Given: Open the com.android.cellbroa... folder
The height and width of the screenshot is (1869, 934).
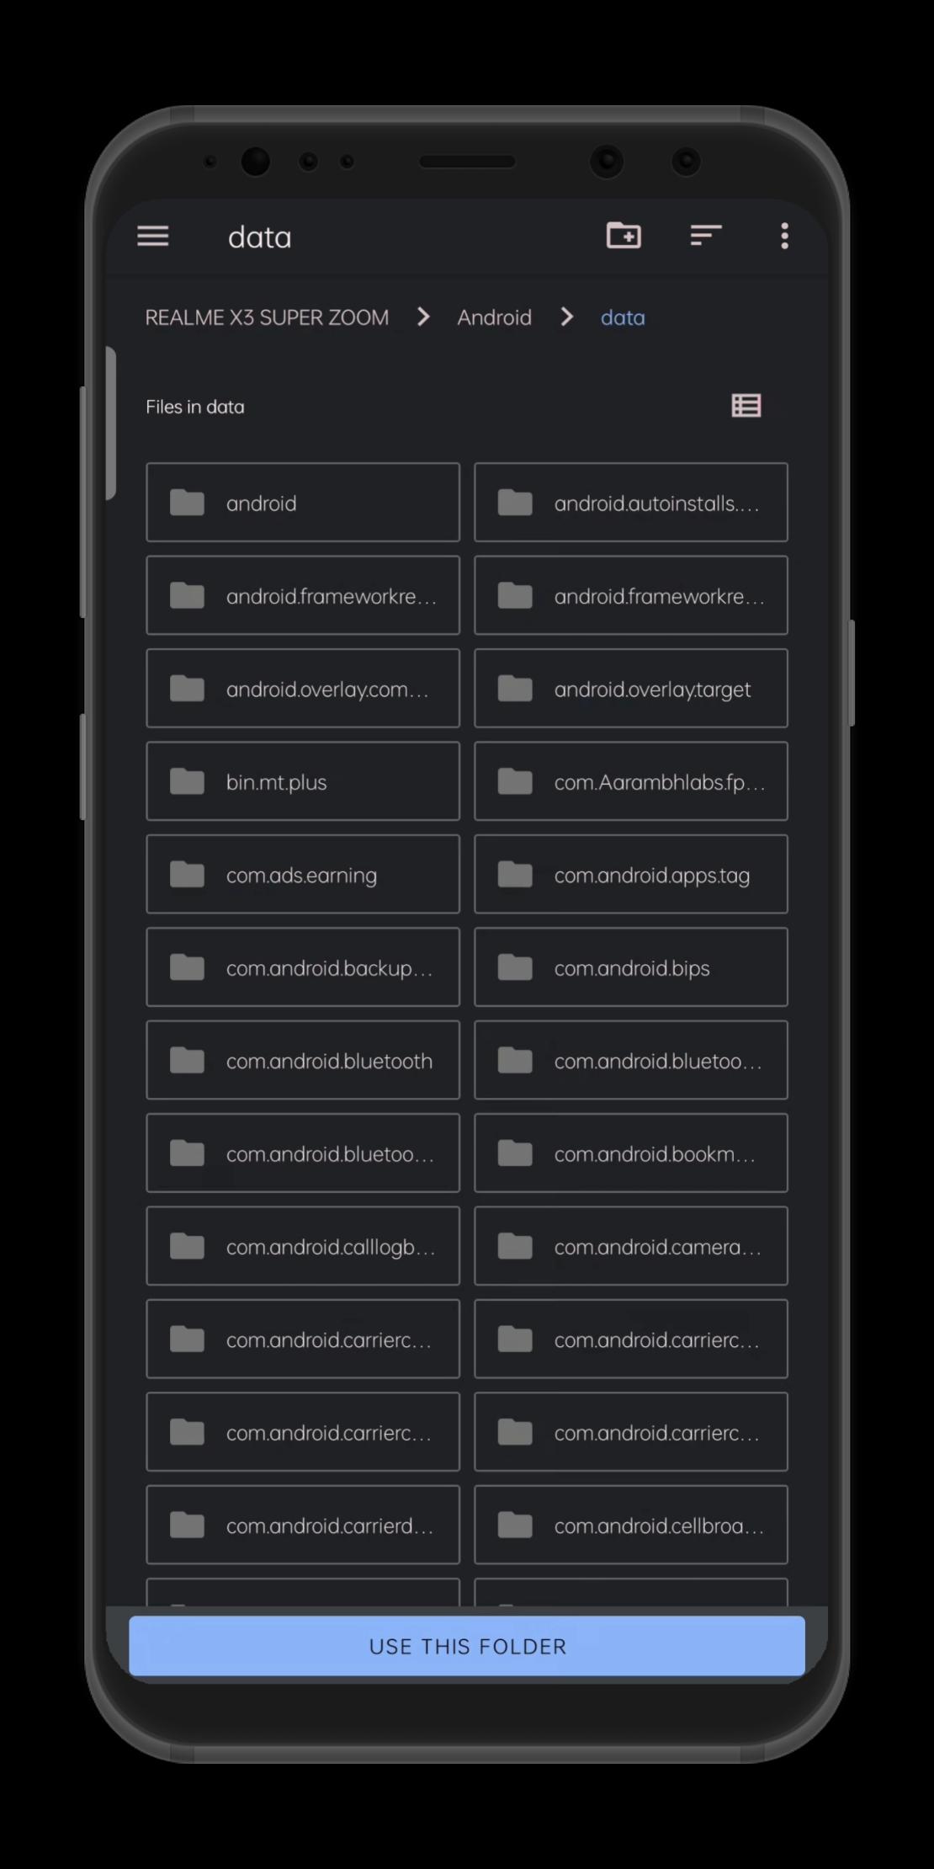Looking at the screenshot, I should [x=631, y=1525].
